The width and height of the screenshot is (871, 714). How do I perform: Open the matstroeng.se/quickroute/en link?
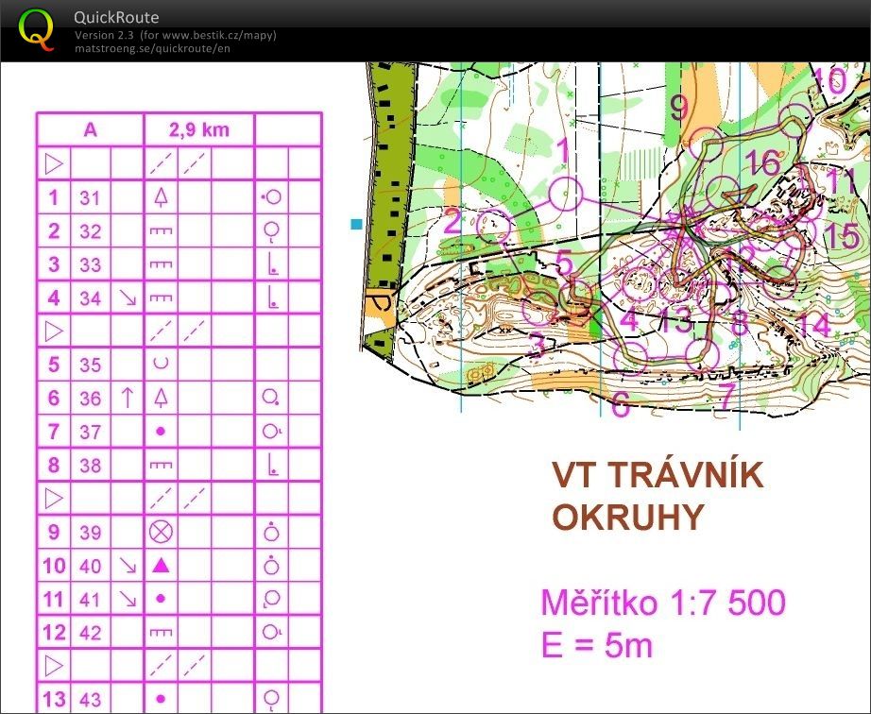(152, 48)
